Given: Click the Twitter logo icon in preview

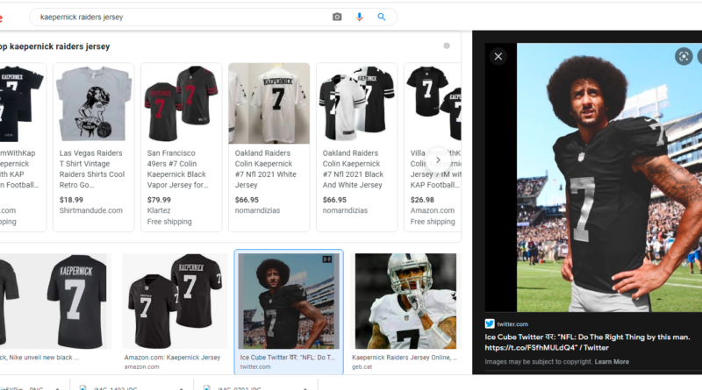Looking at the screenshot, I should 490,324.
